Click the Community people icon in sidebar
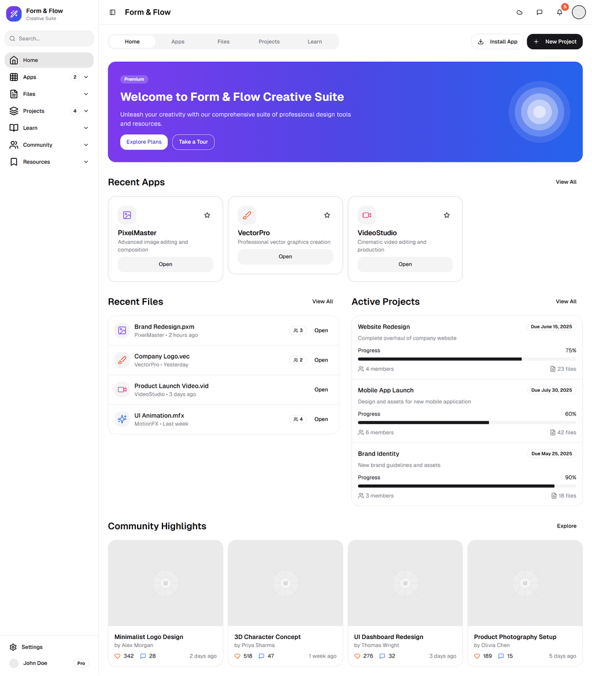 pyautogui.click(x=14, y=145)
